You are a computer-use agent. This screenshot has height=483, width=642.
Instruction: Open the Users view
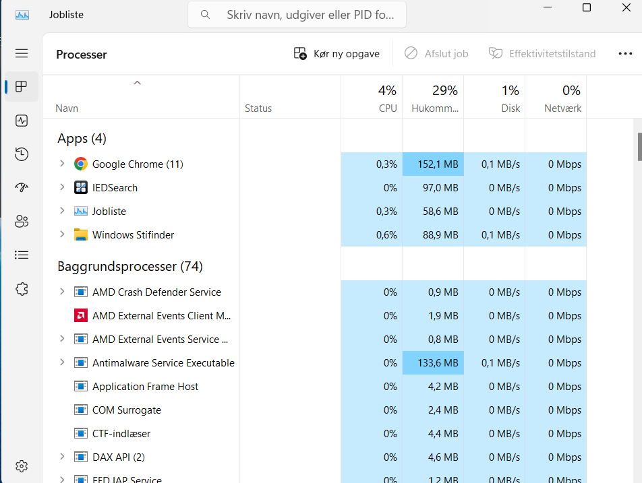coord(21,221)
